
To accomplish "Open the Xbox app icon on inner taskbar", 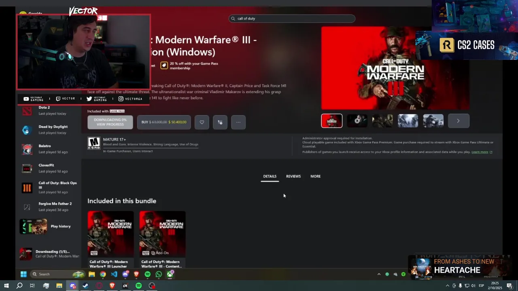I will point(170,274).
